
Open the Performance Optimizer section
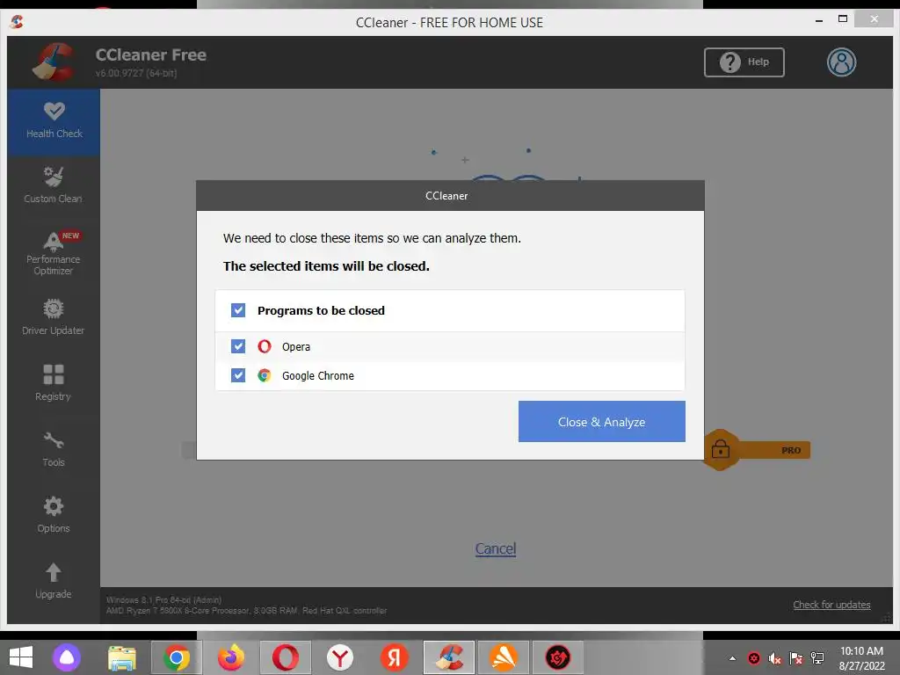pos(54,253)
